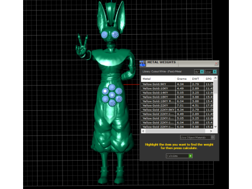Click the vertical scrollbar thumb in metal list
This screenshot has height=189, width=252.
click(216, 87)
